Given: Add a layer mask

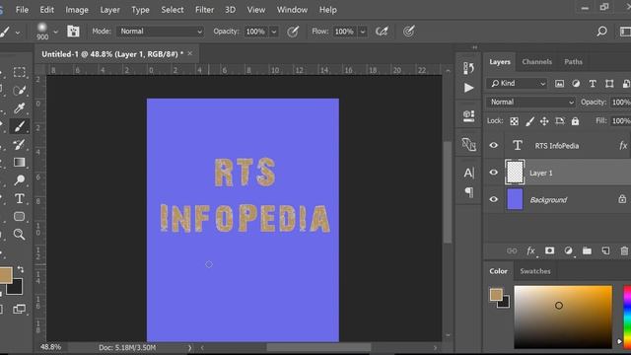Looking at the screenshot, I should point(549,250).
